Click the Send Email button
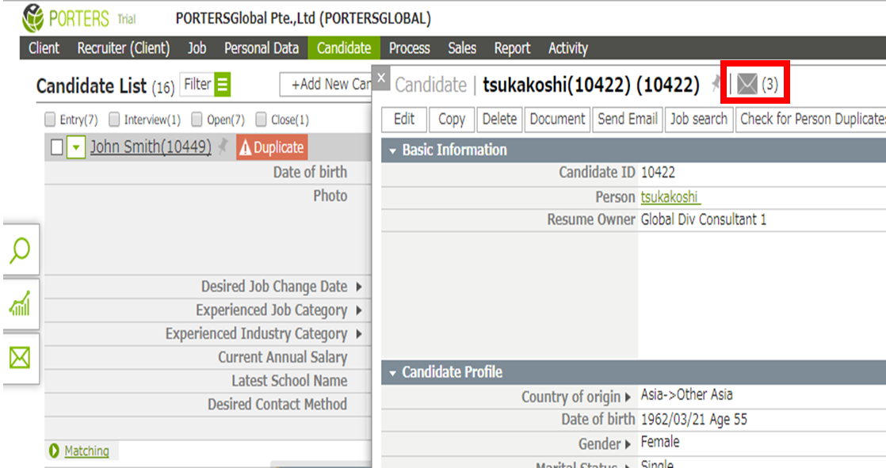This screenshot has height=468, width=886. click(627, 119)
